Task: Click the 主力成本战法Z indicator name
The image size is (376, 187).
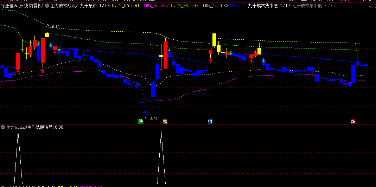Action: (x=64, y=6)
